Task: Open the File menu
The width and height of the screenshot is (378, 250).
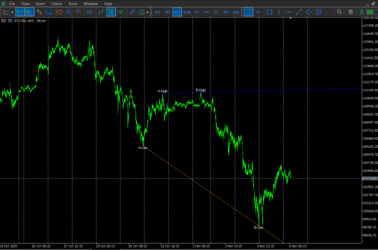Action: tap(12, 4)
